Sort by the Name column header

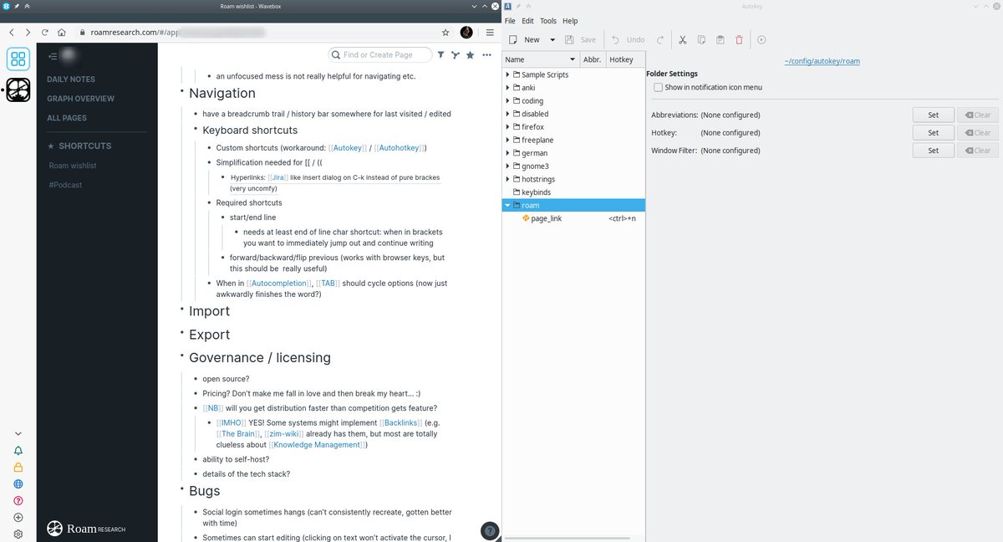click(541, 59)
